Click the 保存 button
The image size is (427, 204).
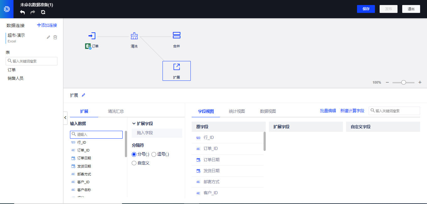(366, 9)
